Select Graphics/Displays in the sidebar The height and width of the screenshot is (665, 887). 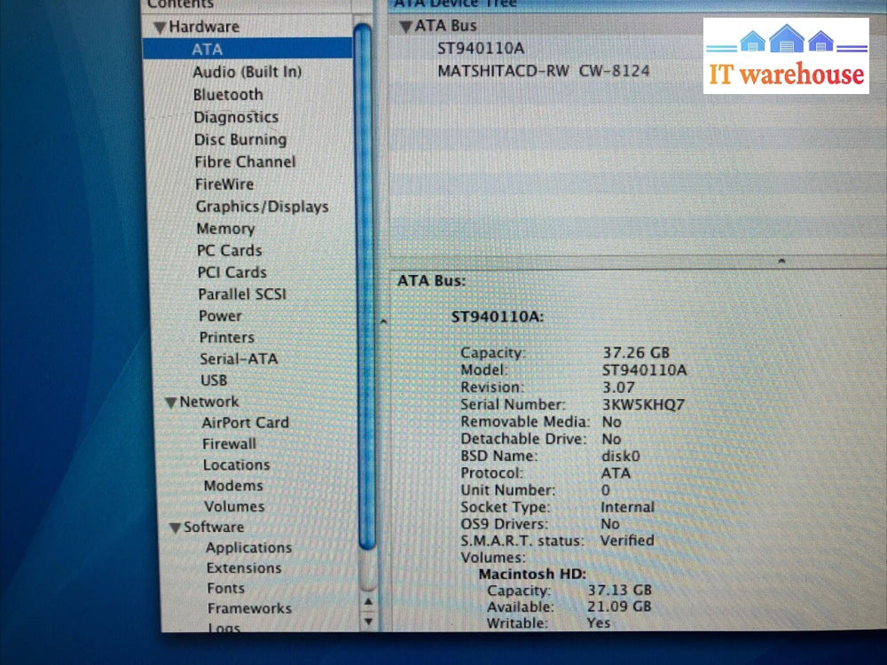pyautogui.click(x=262, y=207)
